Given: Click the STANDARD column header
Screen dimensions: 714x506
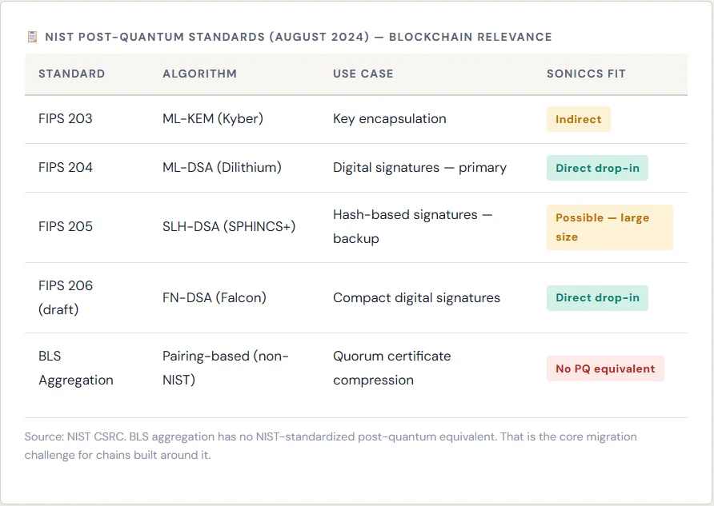Looking at the screenshot, I should [x=71, y=74].
